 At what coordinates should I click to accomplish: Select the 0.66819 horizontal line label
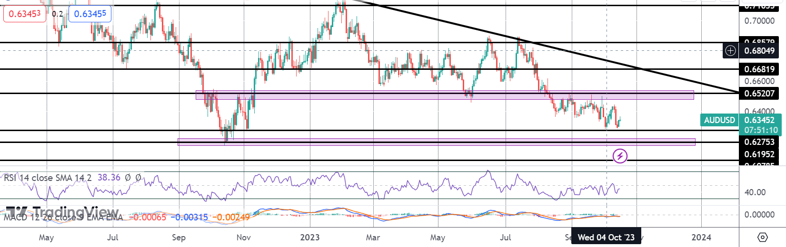pos(759,69)
